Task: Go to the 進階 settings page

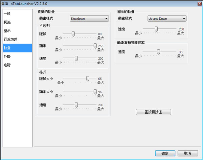Action: pyautogui.click(x=18, y=65)
